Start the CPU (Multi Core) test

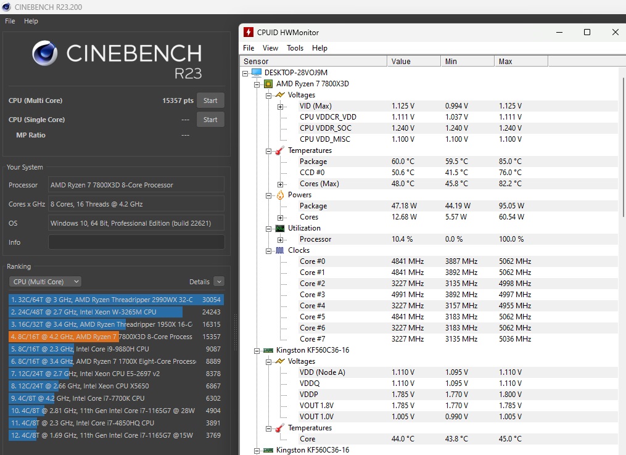click(x=210, y=100)
